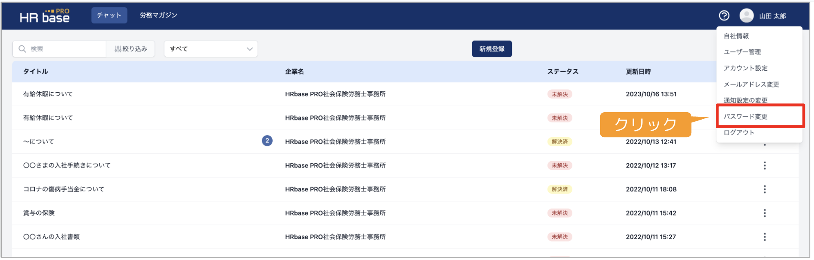The width and height of the screenshot is (814, 260).
Task: Open three-dot menu for 〇〇さんの入社書類 row
Action: (x=765, y=237)
